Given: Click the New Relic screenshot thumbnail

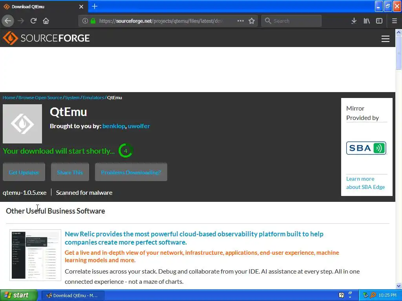Looking at the screenshot, I should [35, 255].
